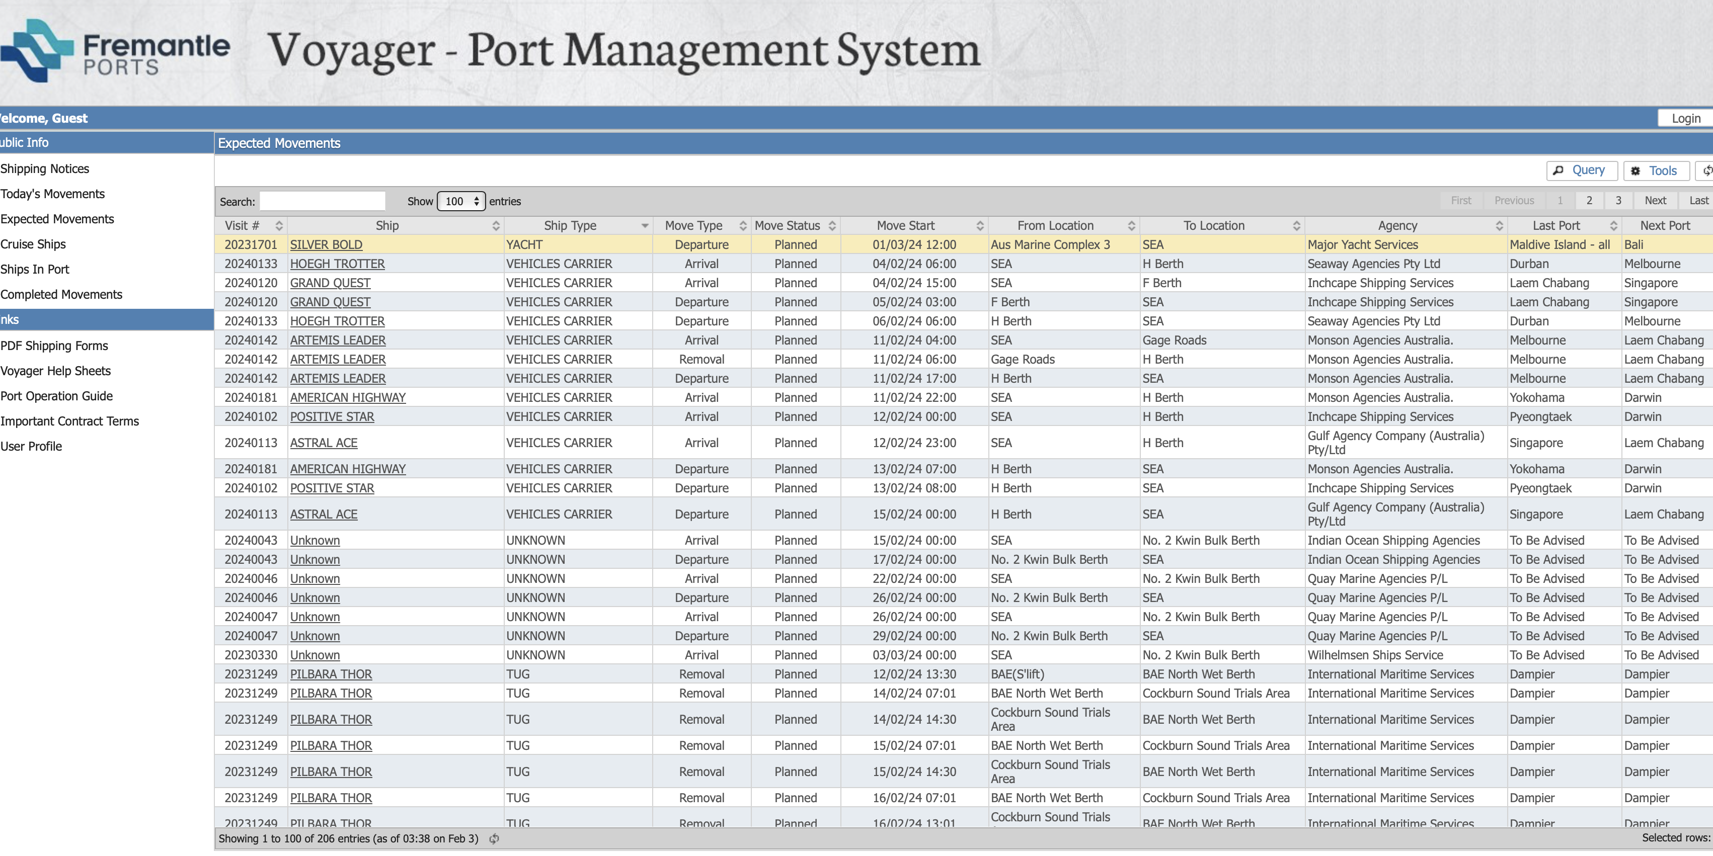Open Cruise Ships in sidebar
Screen dimensions: 1713x856
point(33,244)
